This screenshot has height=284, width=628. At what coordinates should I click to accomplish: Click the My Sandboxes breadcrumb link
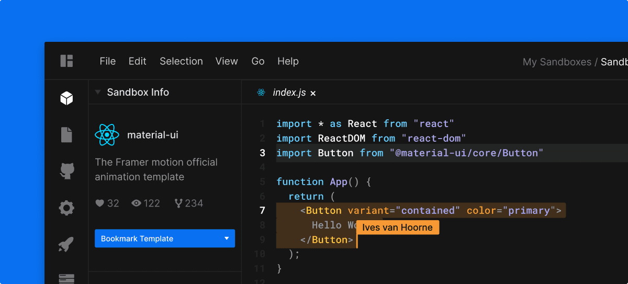(x=557, y=62)
